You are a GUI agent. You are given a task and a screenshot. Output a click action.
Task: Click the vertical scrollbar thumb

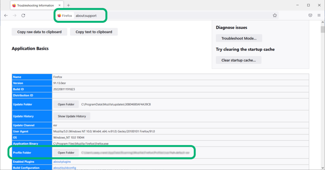click(x=322, y=29)
